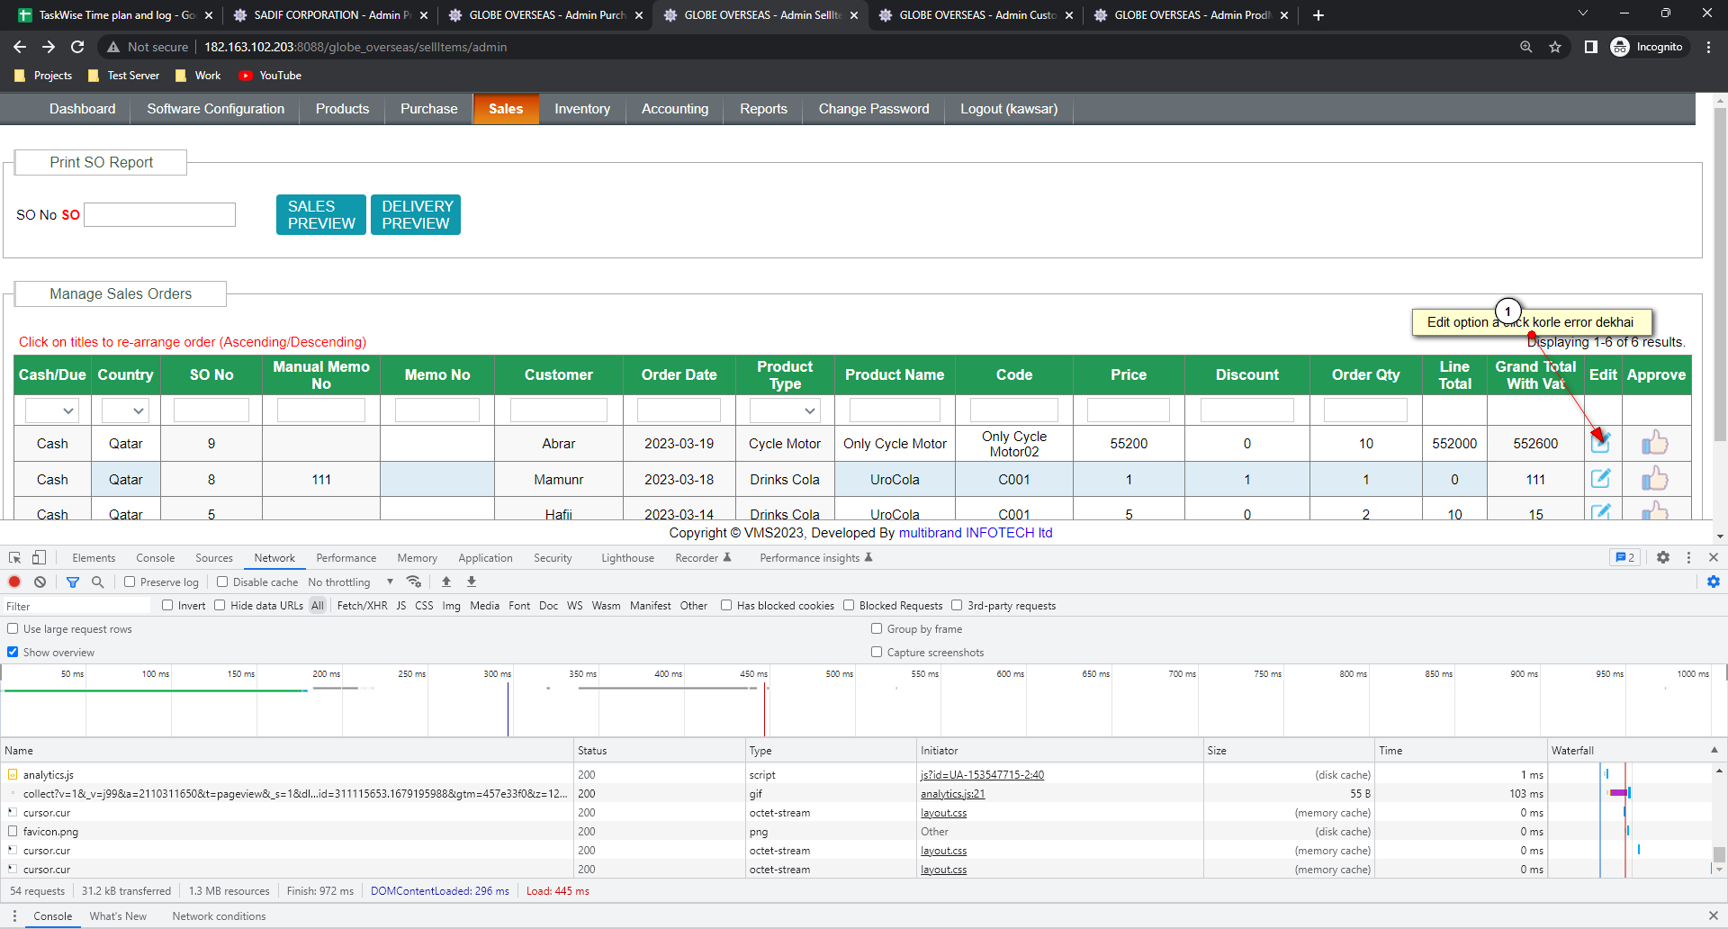
Task: Click the SO No input field
Action: (160, 214)
